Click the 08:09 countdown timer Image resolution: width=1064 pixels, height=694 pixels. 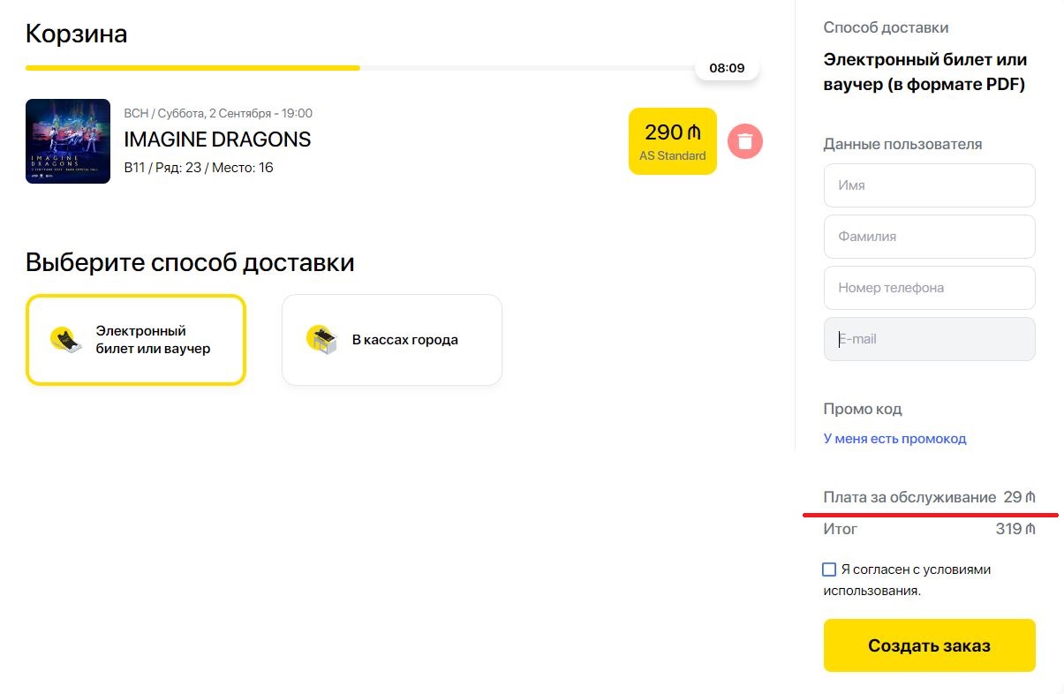pos(727,68)
